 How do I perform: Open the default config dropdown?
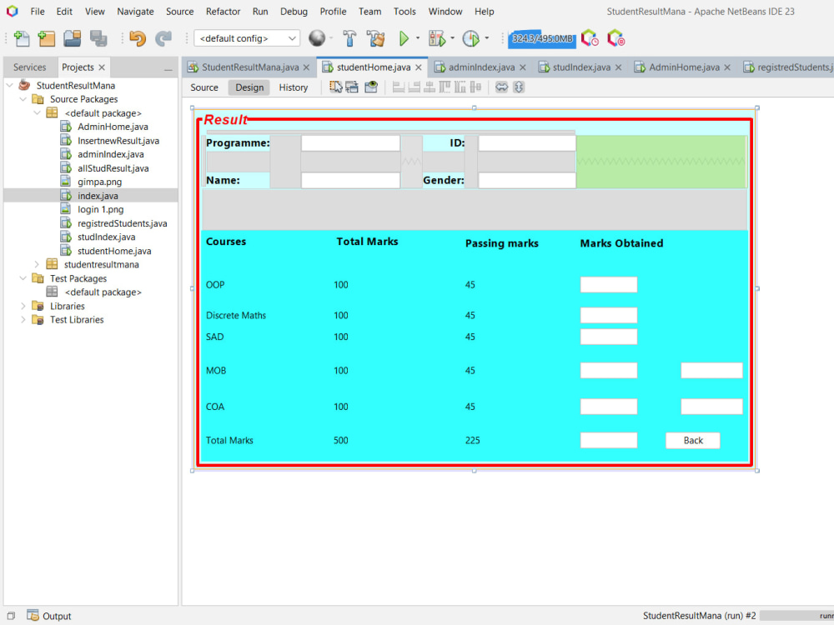pyautogui.click(x=248, y=38)
